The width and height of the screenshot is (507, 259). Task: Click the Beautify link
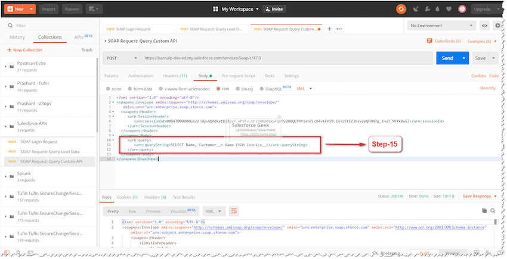click(x=487, y=88)
